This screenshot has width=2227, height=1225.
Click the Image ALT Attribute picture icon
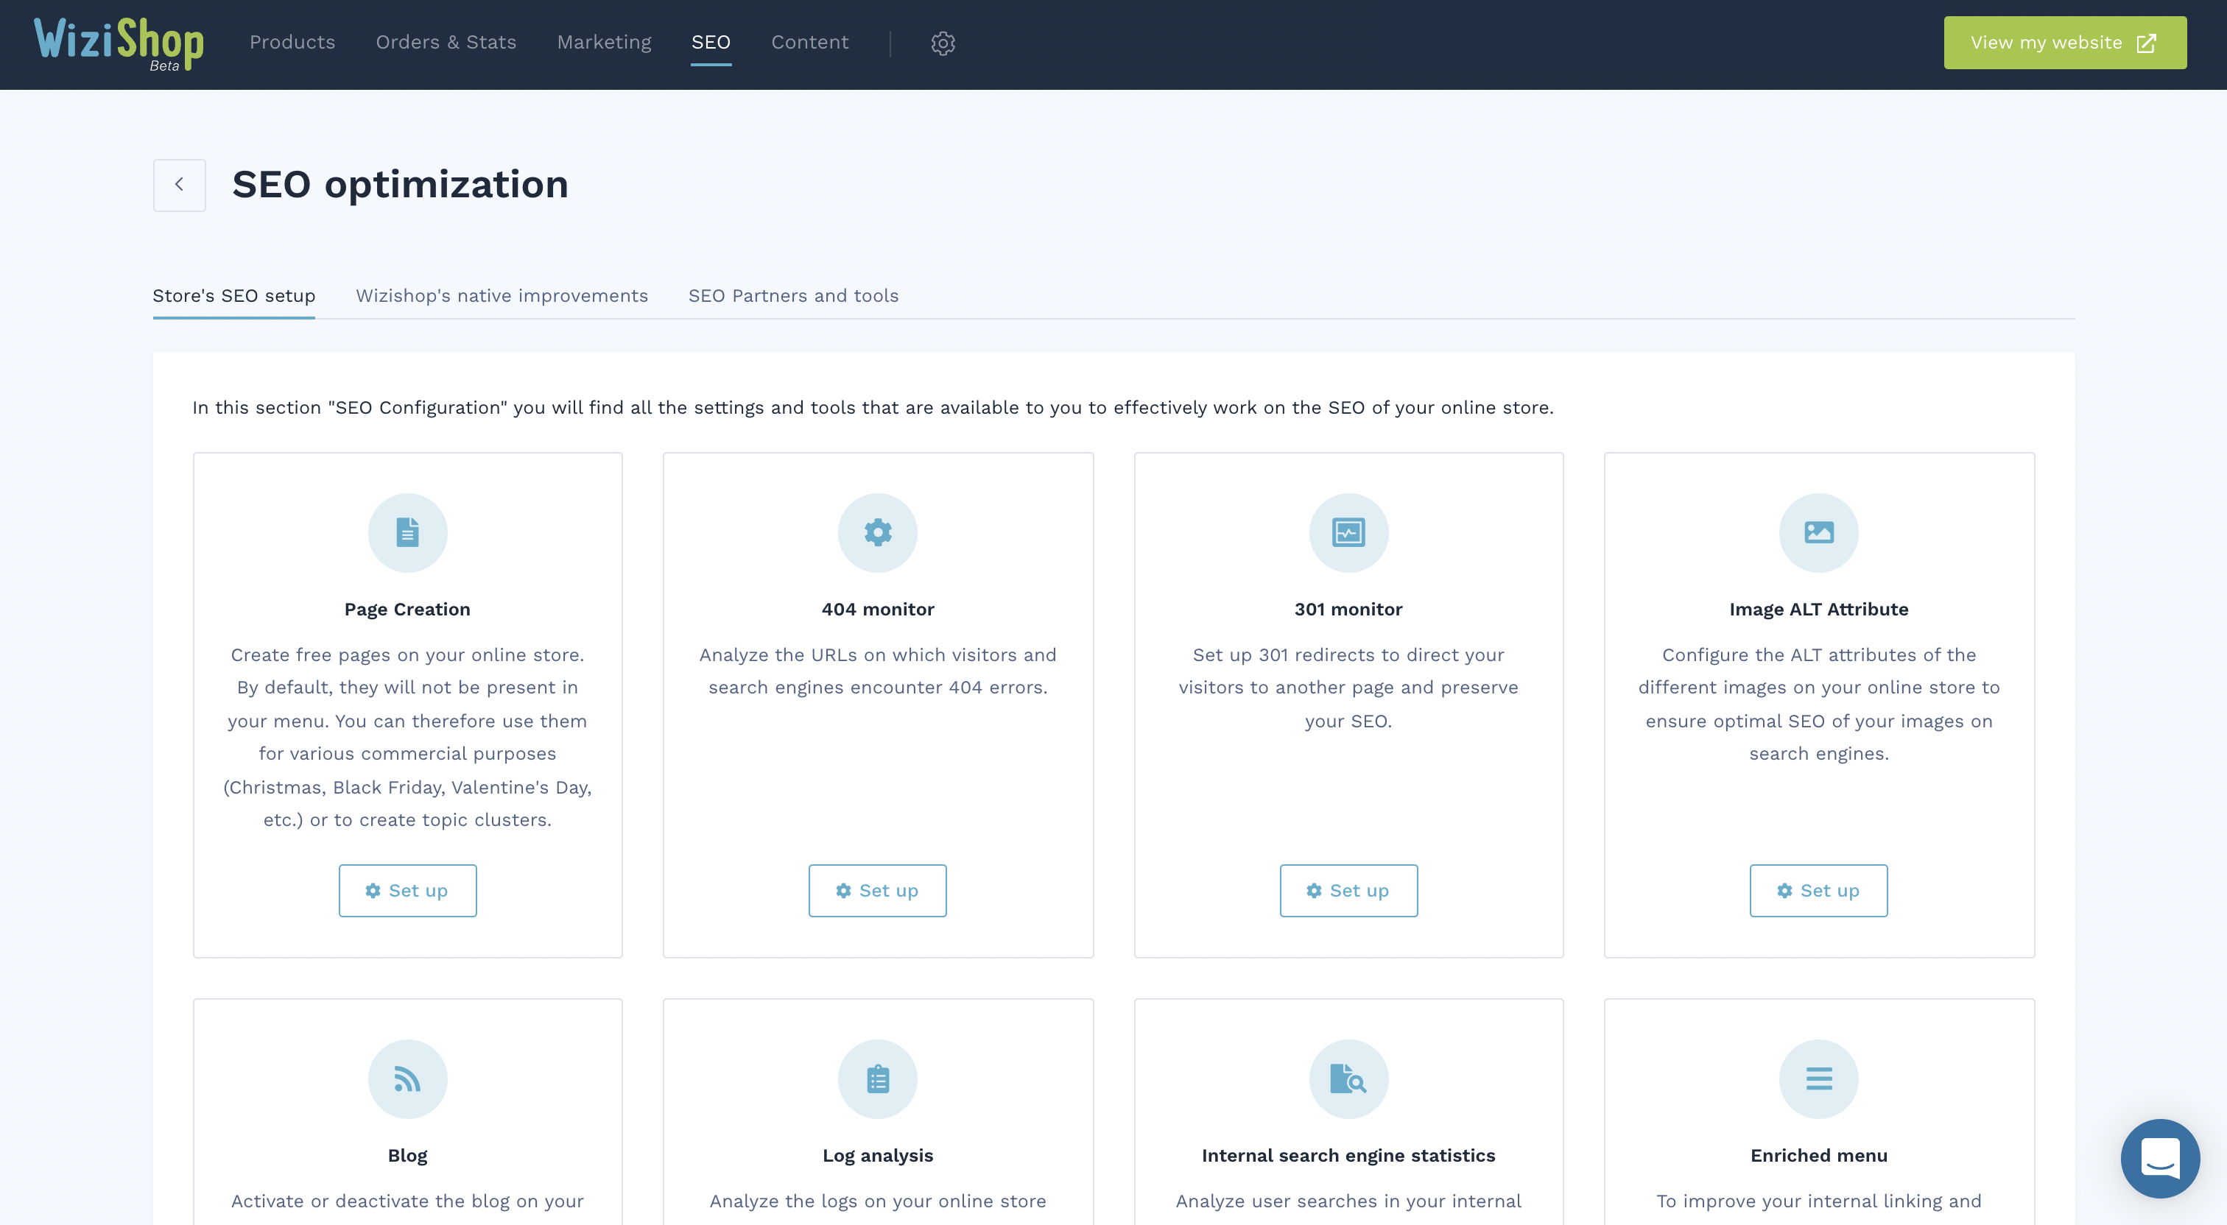[1818, 532]
